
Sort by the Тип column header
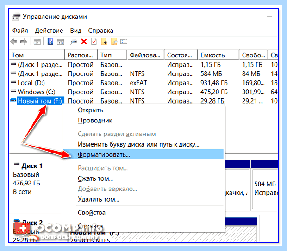click(x=112, y=55)
